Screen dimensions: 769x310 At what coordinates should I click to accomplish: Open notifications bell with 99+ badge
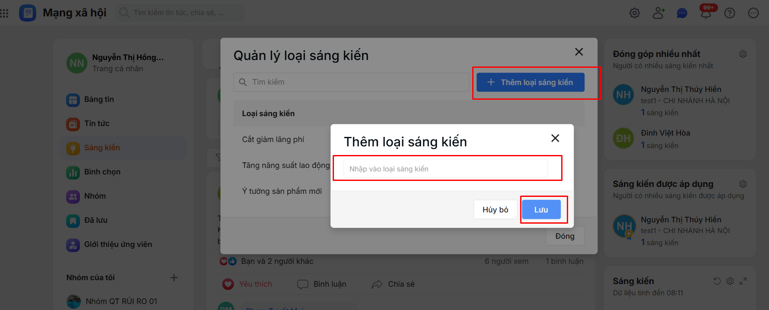click(x=706, y=13)
